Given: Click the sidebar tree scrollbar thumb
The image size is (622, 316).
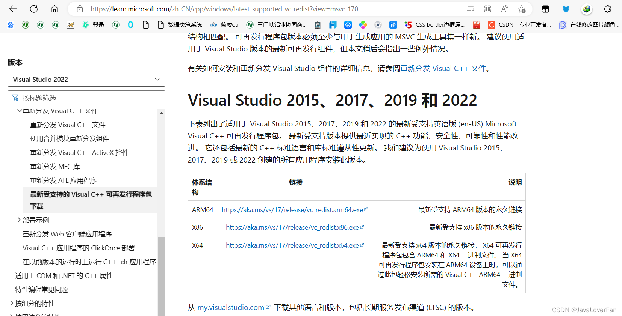Looking at the screenshot, I should click(161, 276).
